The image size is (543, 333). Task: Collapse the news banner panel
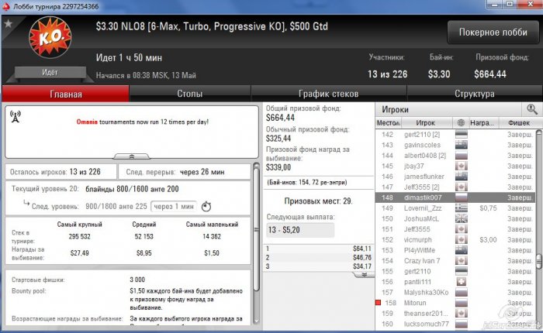[132, 156]
